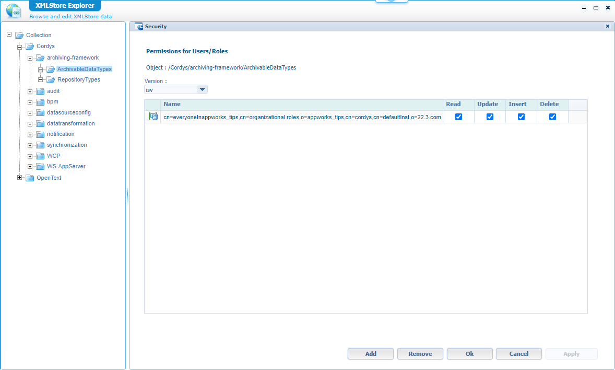Uncheck the Read permission checkbox
This screenshot has height=370, width=615.
pyautogui.click(x=458, y=117)
